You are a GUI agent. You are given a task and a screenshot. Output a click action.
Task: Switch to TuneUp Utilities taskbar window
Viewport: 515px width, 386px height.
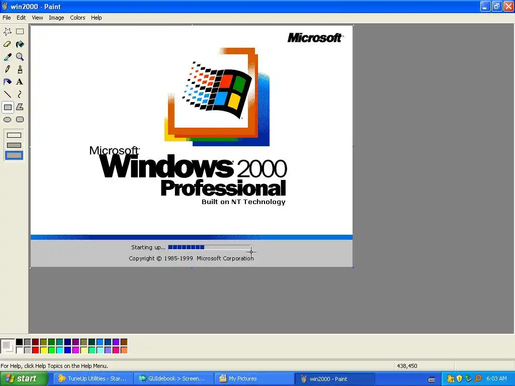pos(93,379)
